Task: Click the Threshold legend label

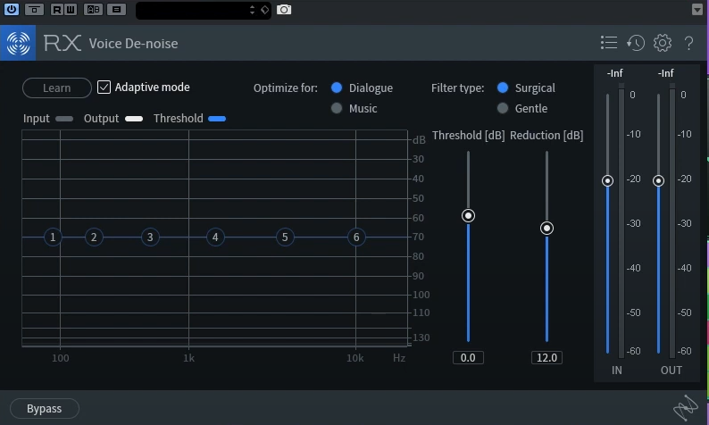Action: point(179,119)
